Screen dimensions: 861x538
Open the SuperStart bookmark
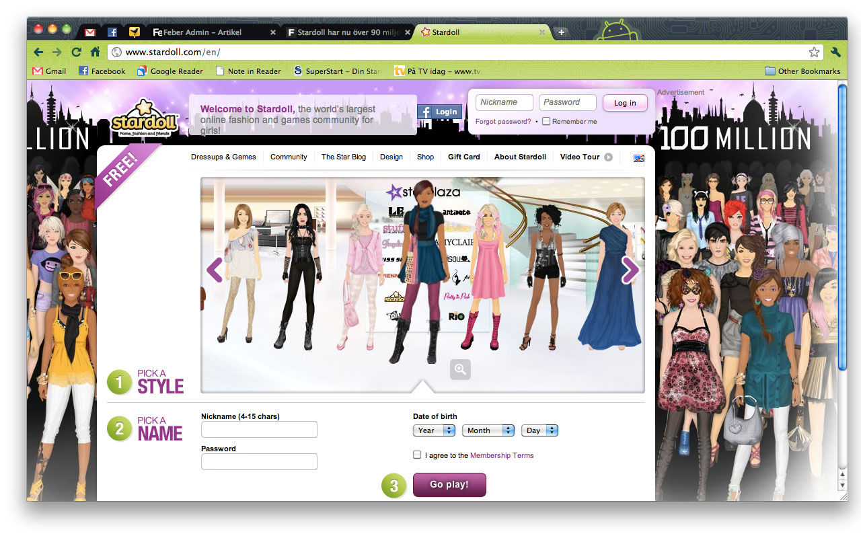[338, 71]
